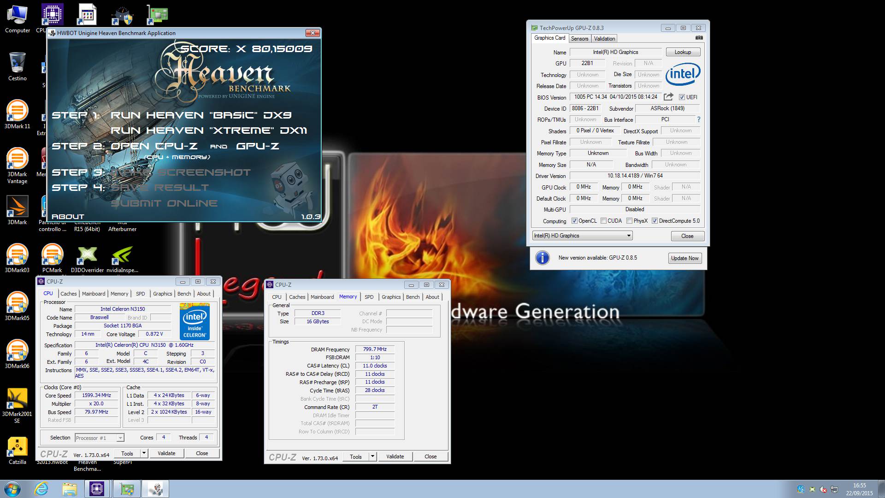This screenshot has height=498, width=885.
Task: Launch Catzilla desktop shortcut
Action: pyautogui.click(x=18, y=450)
